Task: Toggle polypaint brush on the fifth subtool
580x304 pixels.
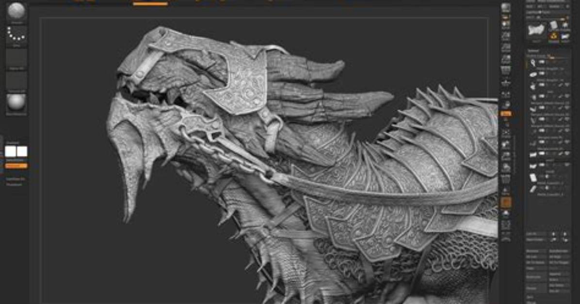Action: click(x=561, y=108)
